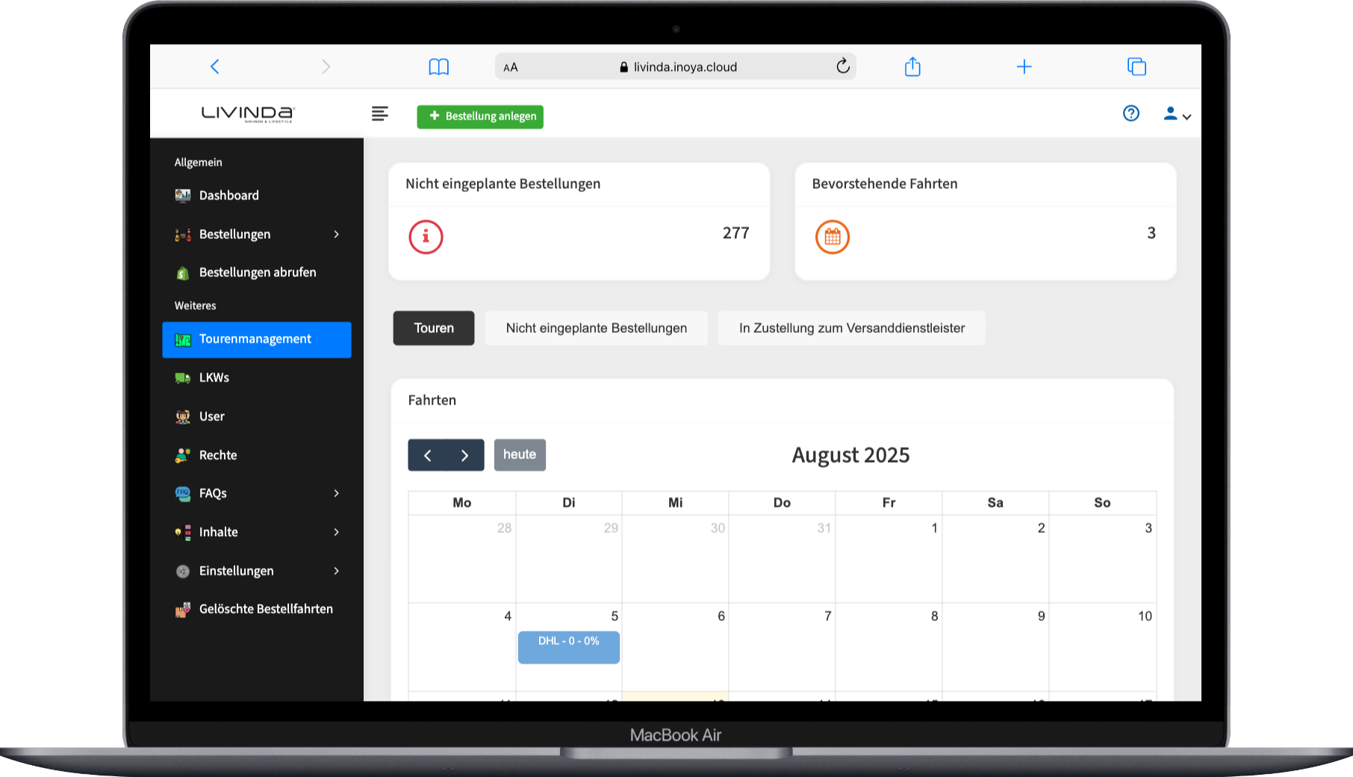Expand Einstellungen submenu chevron
The image size is (1353, 777).
[x=337, y=571]
